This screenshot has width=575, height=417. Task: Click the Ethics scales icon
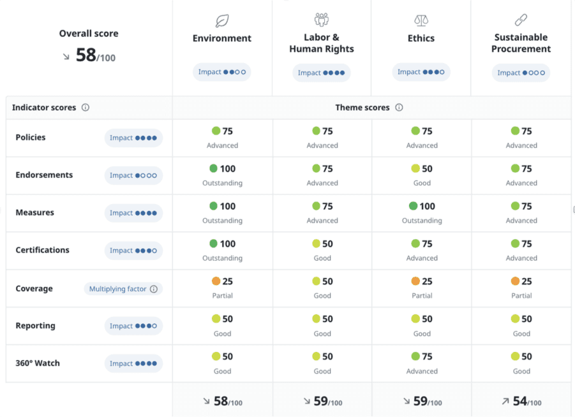coord(421,21)
